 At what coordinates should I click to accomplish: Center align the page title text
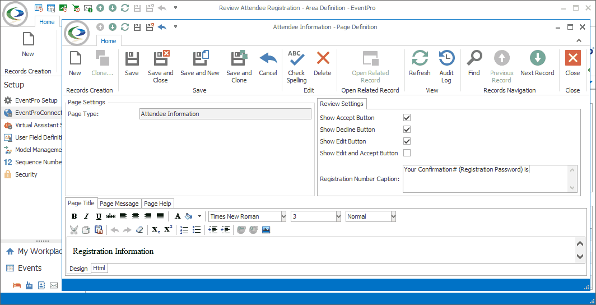click(x=136, y=216)
